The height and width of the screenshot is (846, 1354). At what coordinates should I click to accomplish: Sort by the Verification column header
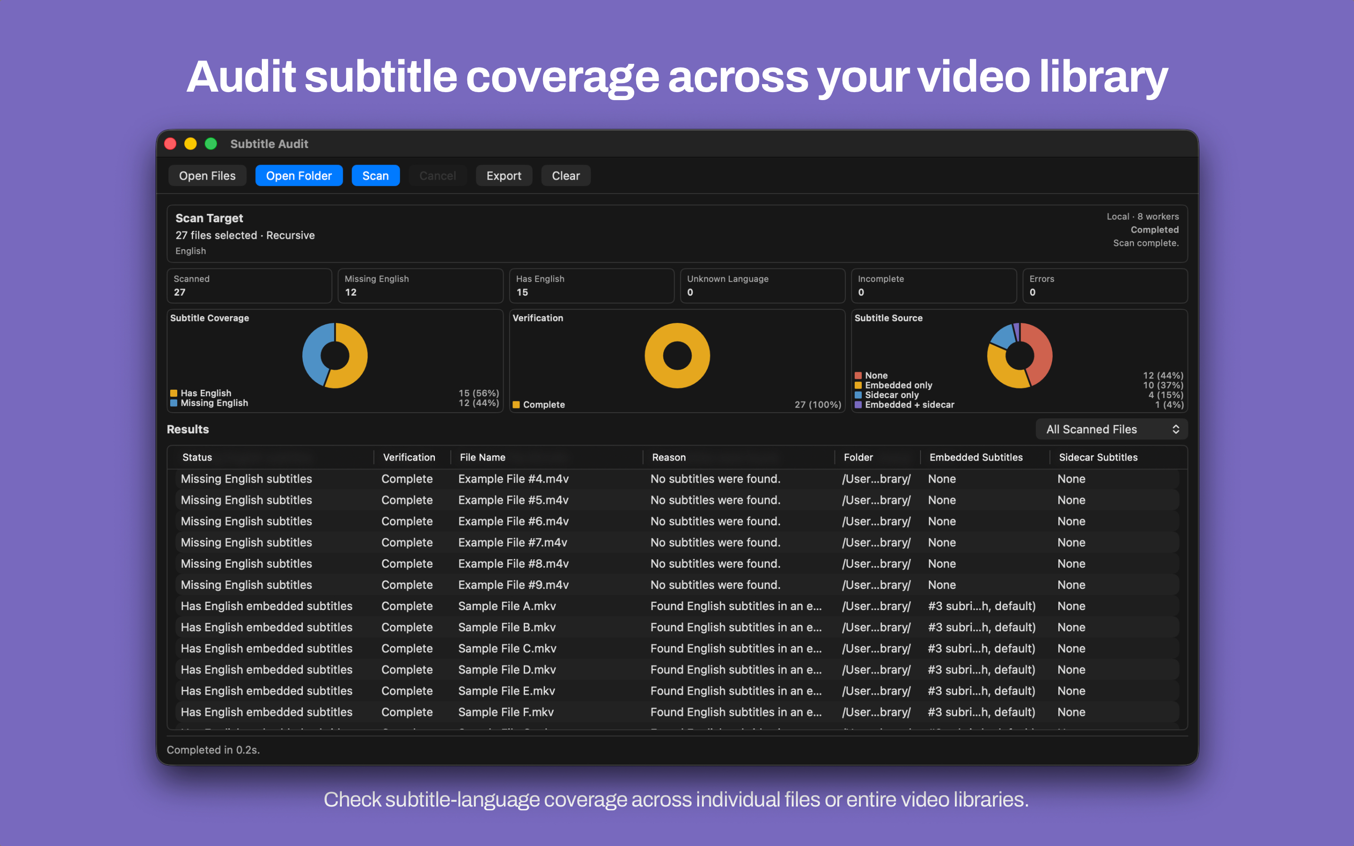coord(409,457)
